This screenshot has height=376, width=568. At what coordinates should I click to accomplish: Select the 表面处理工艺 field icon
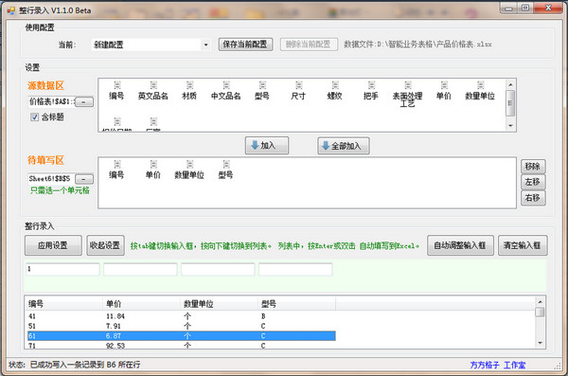point(408,85)
